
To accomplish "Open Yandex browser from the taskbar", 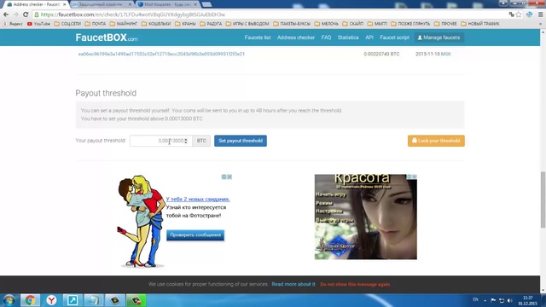I will (x=51, y=300).
